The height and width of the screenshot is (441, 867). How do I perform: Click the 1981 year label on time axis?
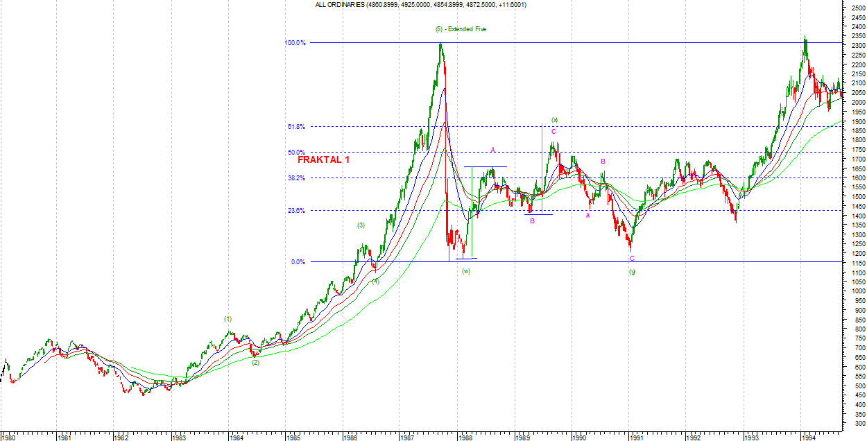65,438
